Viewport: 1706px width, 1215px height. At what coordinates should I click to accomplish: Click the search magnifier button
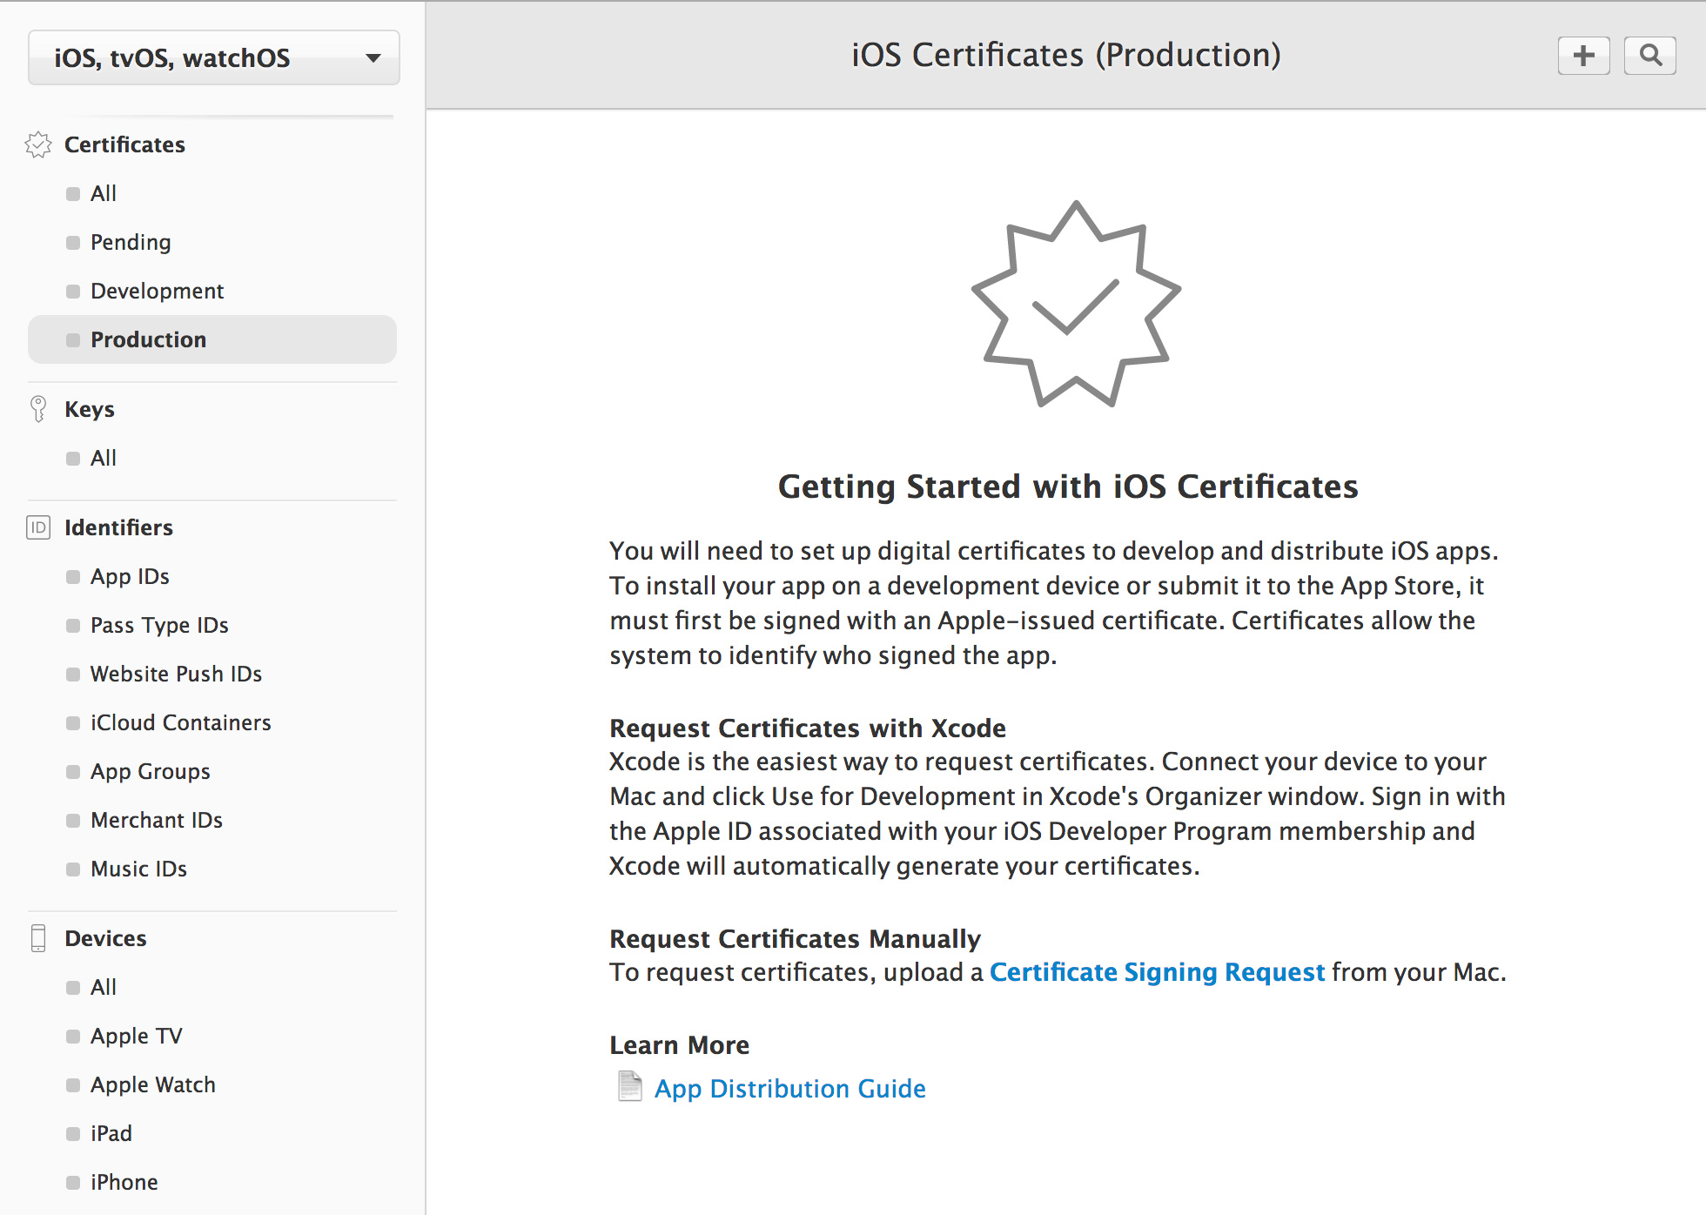point(1649,56)
